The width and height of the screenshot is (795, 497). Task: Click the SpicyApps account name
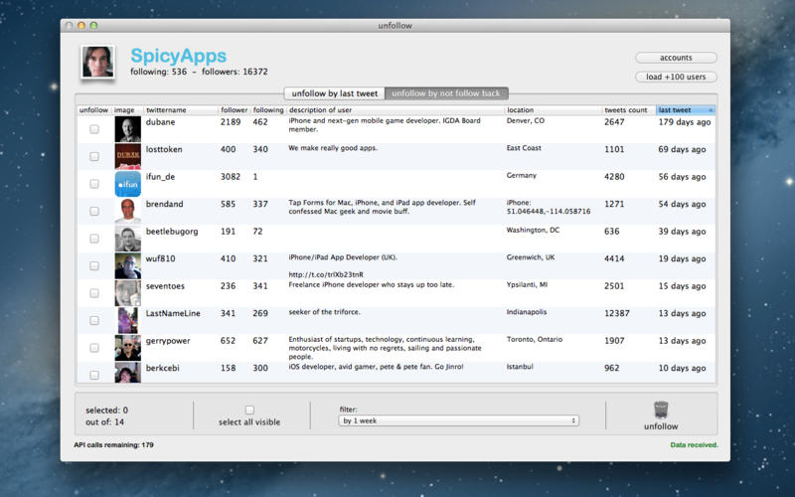coord(179,56)
